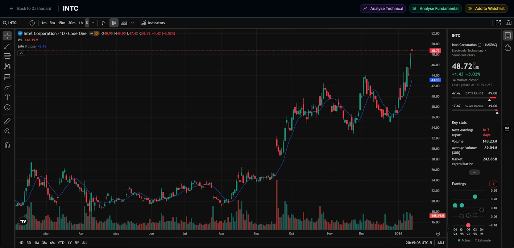Screen dimensions: 514x248
Task: Click the SMA 9 close legend
Action: click(x=32, y=46)
